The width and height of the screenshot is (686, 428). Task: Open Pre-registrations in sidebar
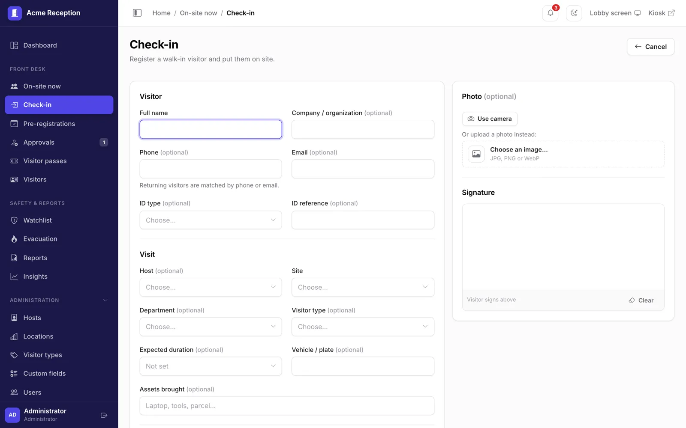(59, 124)
